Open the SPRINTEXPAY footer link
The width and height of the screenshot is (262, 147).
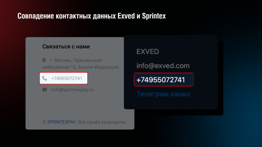coord(61,122)
